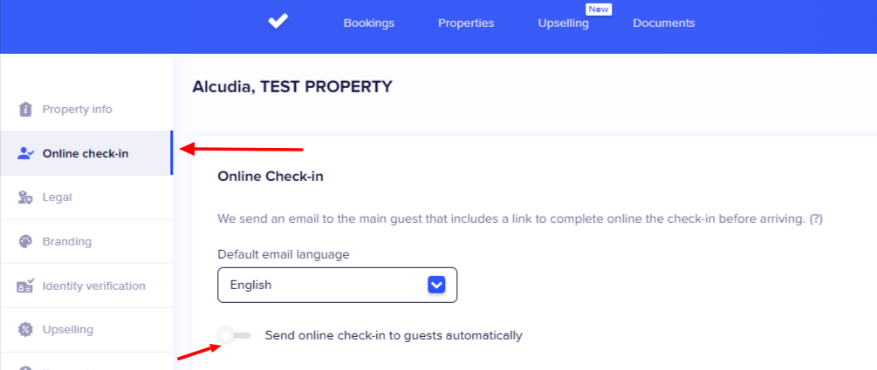Click the Branding palette icon
877x370 pixels.
(x=25, y=242)
